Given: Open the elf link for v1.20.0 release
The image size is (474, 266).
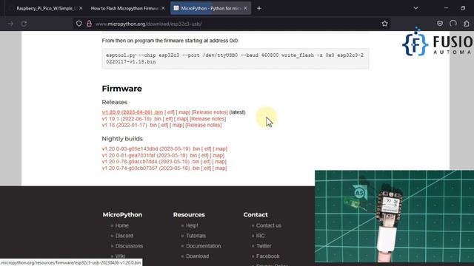Looking at the screenshot, I should (170, 112).
